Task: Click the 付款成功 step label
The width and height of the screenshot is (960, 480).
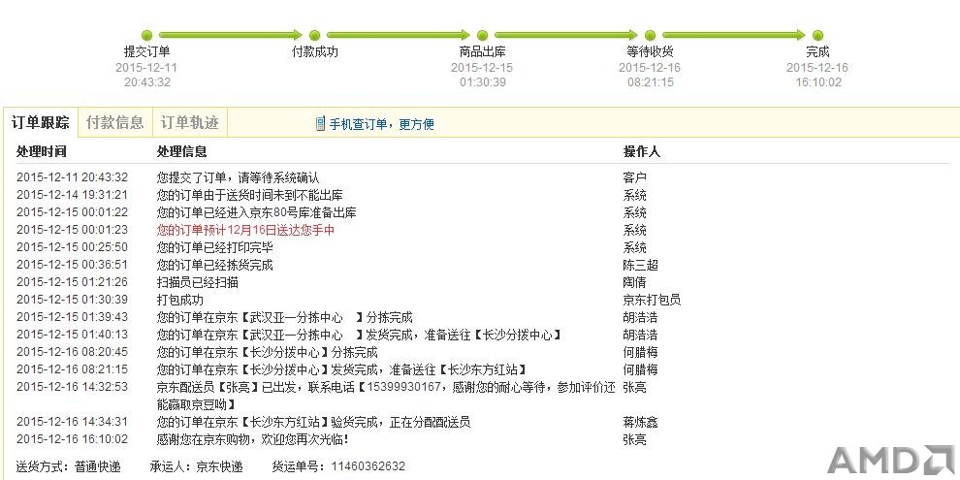Action: (x=315, y=52)
